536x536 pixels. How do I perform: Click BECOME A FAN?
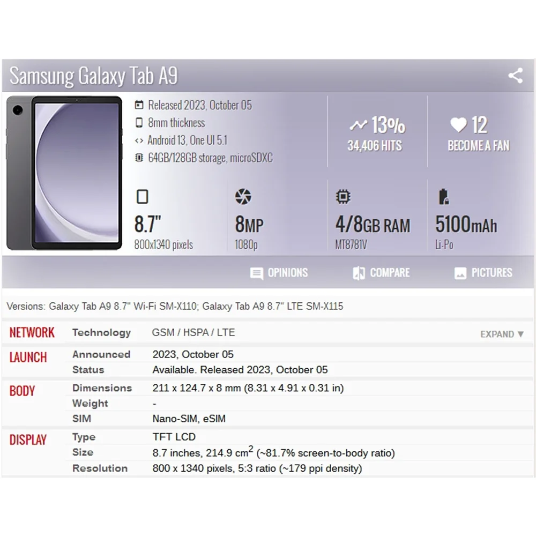(479, 146)
